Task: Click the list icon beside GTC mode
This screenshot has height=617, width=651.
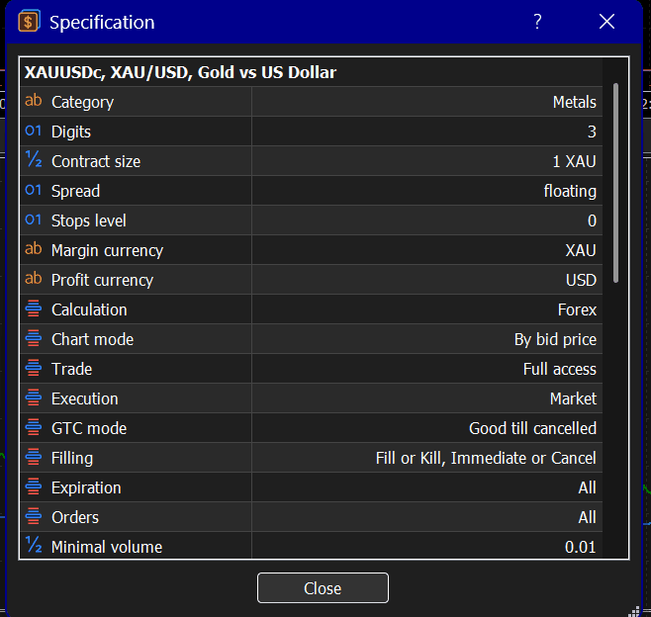Action: click(34, 427)
